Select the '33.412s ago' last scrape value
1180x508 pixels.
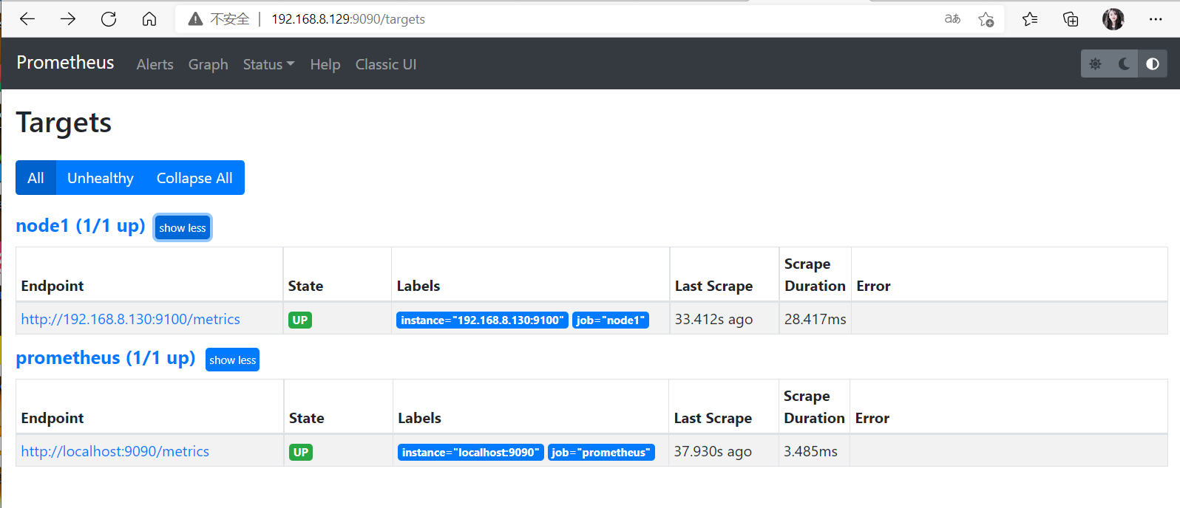(x=713, y=319)
